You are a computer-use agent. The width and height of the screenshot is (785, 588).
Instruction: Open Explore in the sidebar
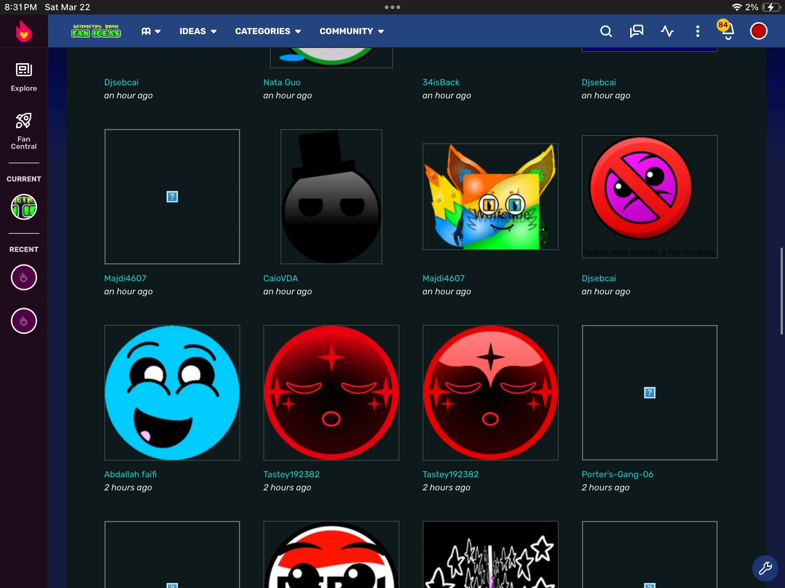(24, 77)
